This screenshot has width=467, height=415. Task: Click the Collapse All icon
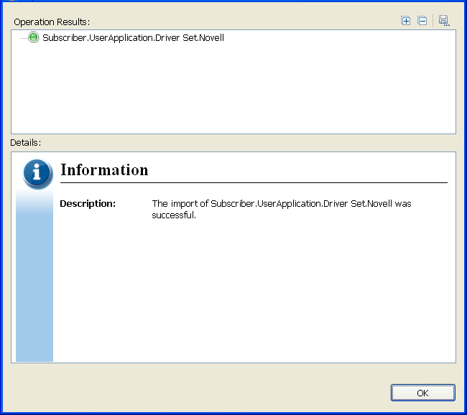click(x=422, y=21)
